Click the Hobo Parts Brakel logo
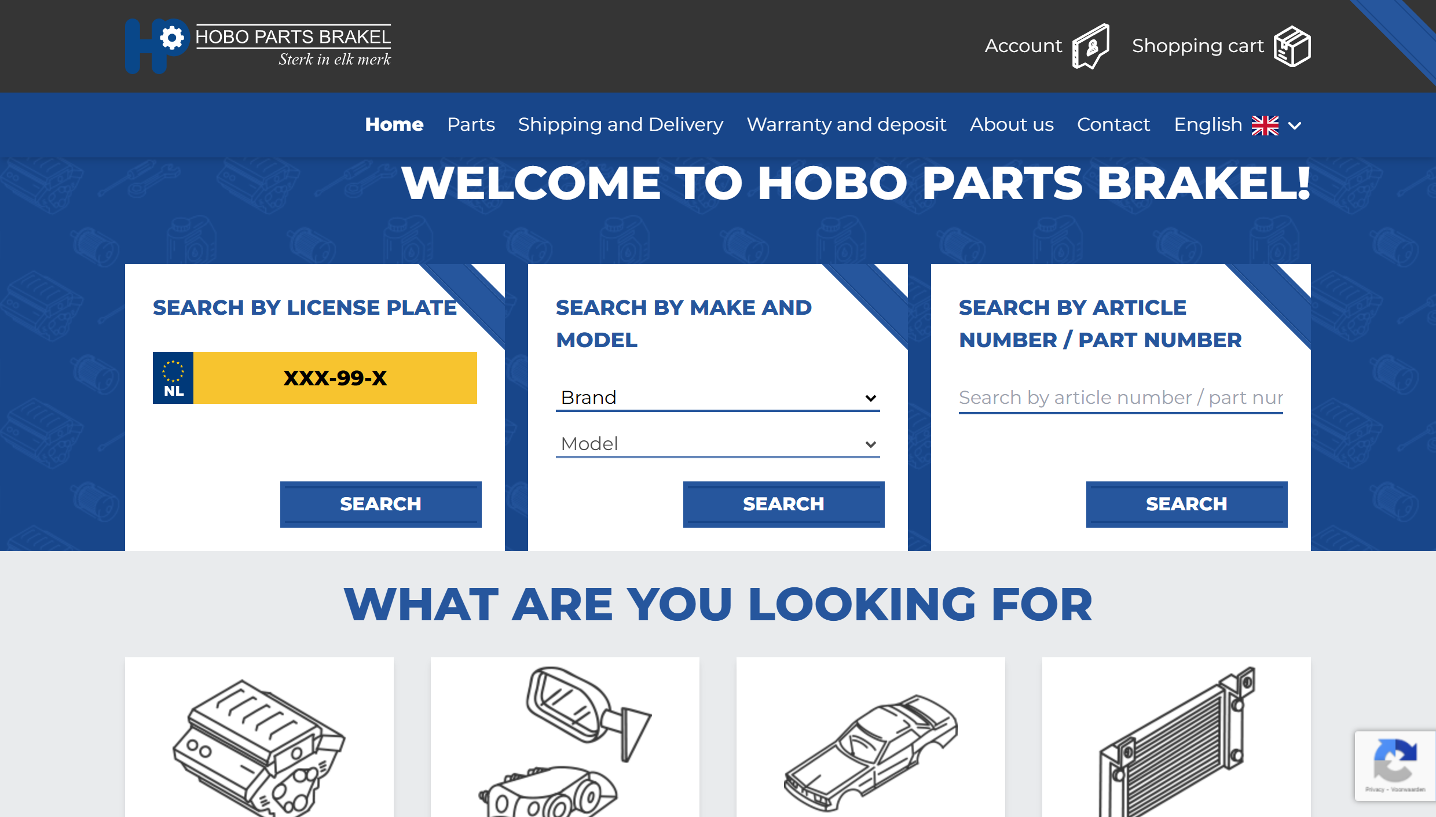 [x=258, y=46]
